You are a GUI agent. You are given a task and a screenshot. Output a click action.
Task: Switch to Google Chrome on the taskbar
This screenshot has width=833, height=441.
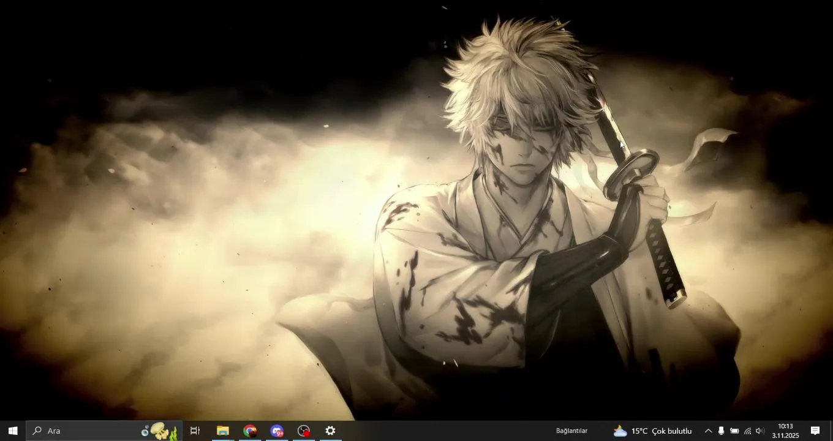pyautogui.click(x=249, y=431)
